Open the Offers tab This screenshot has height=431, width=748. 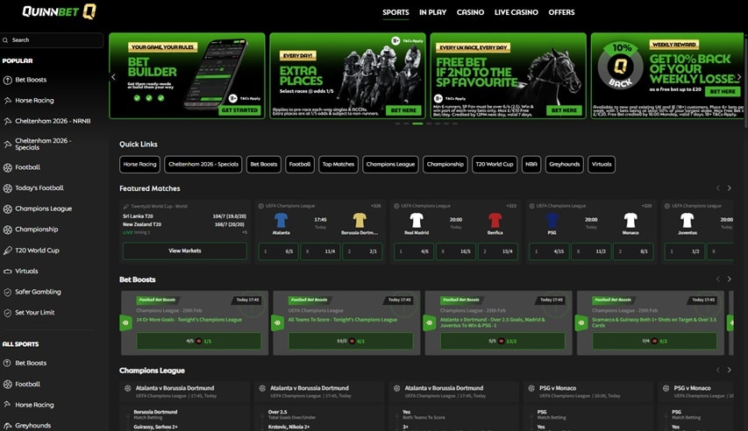point(561,12)
